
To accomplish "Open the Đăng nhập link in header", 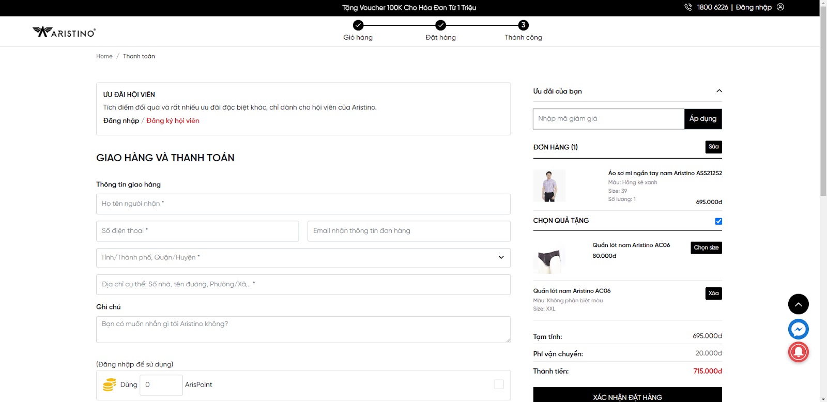I will 754,7.
